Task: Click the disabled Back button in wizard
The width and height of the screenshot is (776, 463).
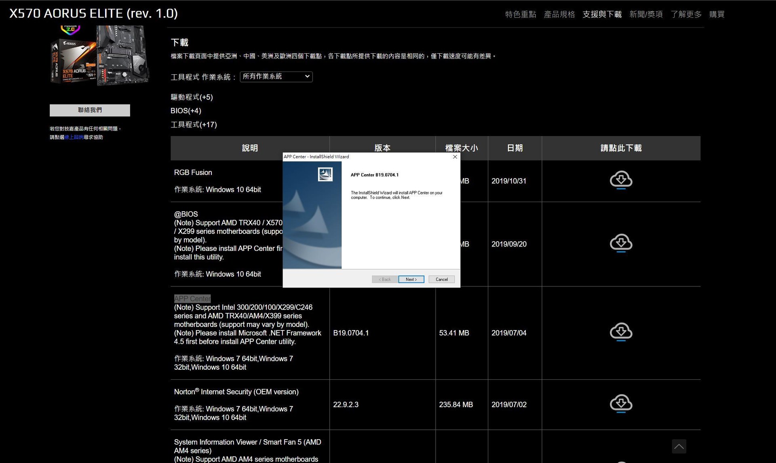Action: [384, 279]
